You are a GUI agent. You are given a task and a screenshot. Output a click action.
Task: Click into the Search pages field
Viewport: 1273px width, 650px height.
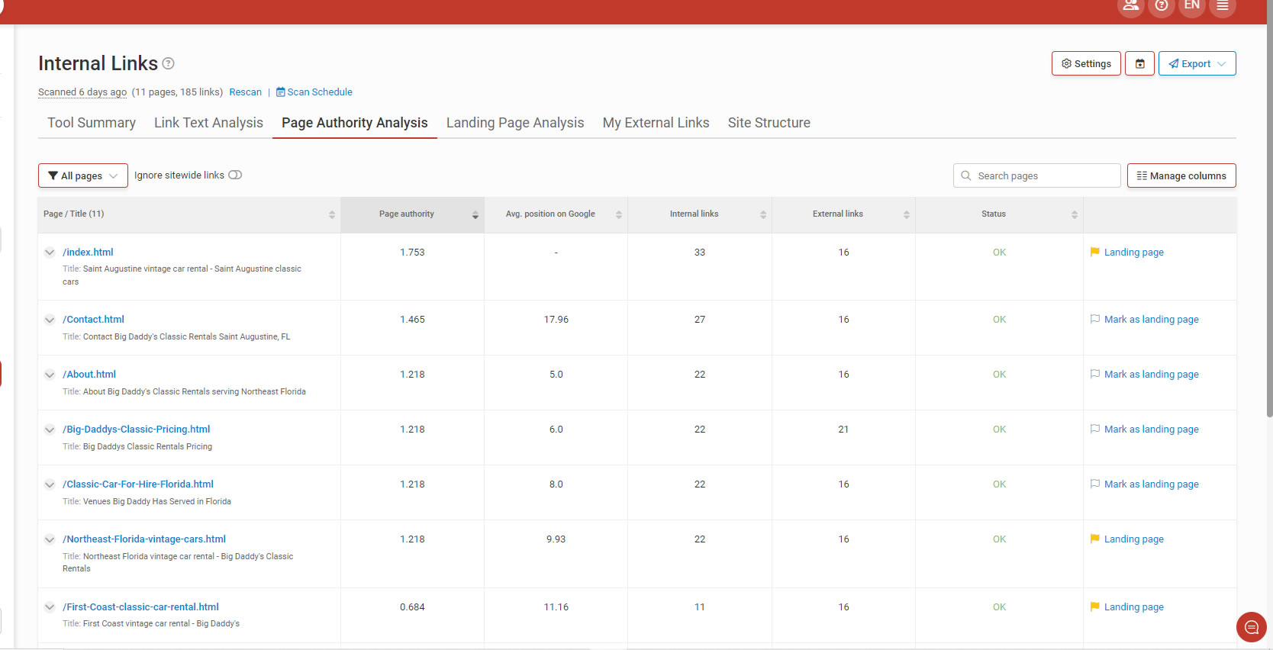click(x=1036, y=175)
